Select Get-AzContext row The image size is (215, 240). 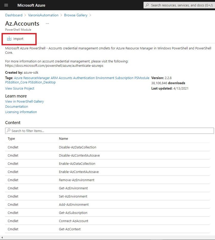[107, 229]
